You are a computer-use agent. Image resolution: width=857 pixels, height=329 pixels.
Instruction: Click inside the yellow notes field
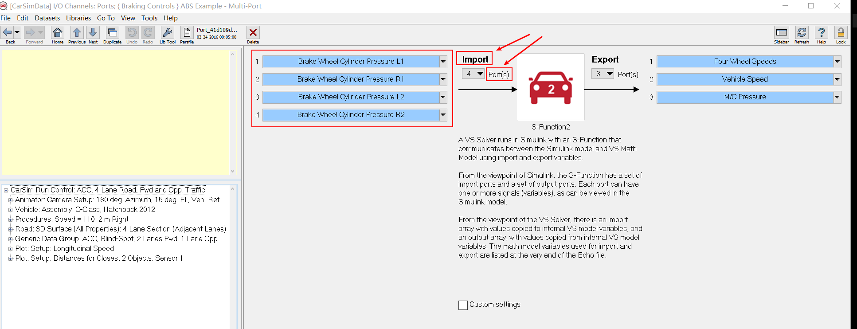pos(115,113)
